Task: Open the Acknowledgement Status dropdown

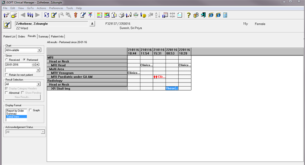Action: point(43,132)
